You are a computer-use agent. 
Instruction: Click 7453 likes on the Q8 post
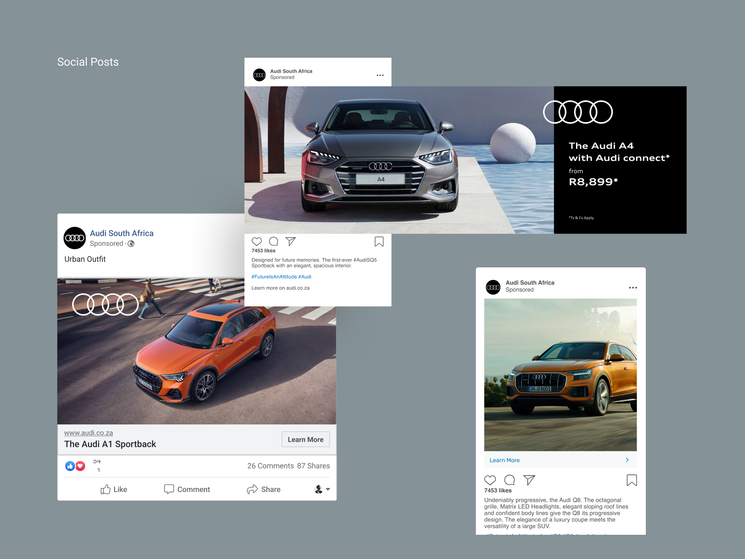pyautogui.click(x=498, y=491)
